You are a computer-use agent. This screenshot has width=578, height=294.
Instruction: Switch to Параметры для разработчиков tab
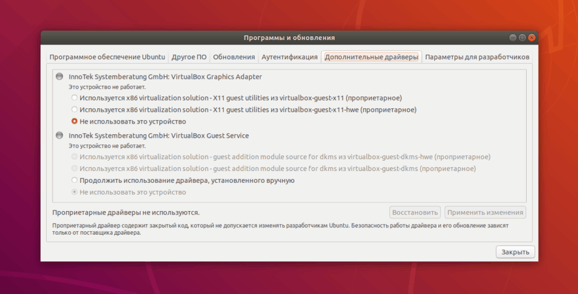(477, 57)
